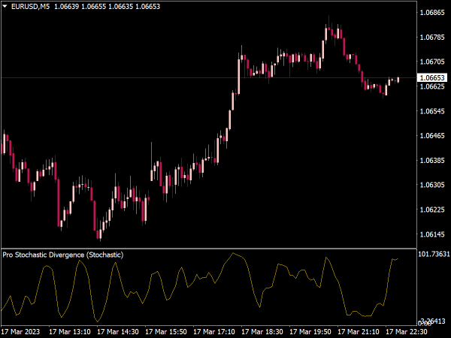This screenshot has height=338, width=451.
Task: Click the 1.06865 price scale label
Action: point(432,12)
